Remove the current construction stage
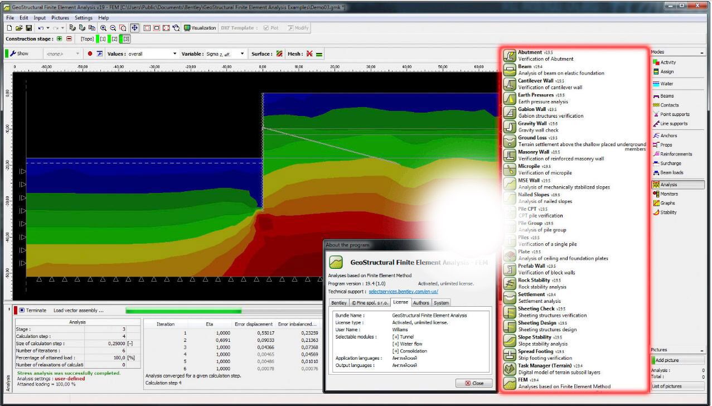 tap(69, 39)
